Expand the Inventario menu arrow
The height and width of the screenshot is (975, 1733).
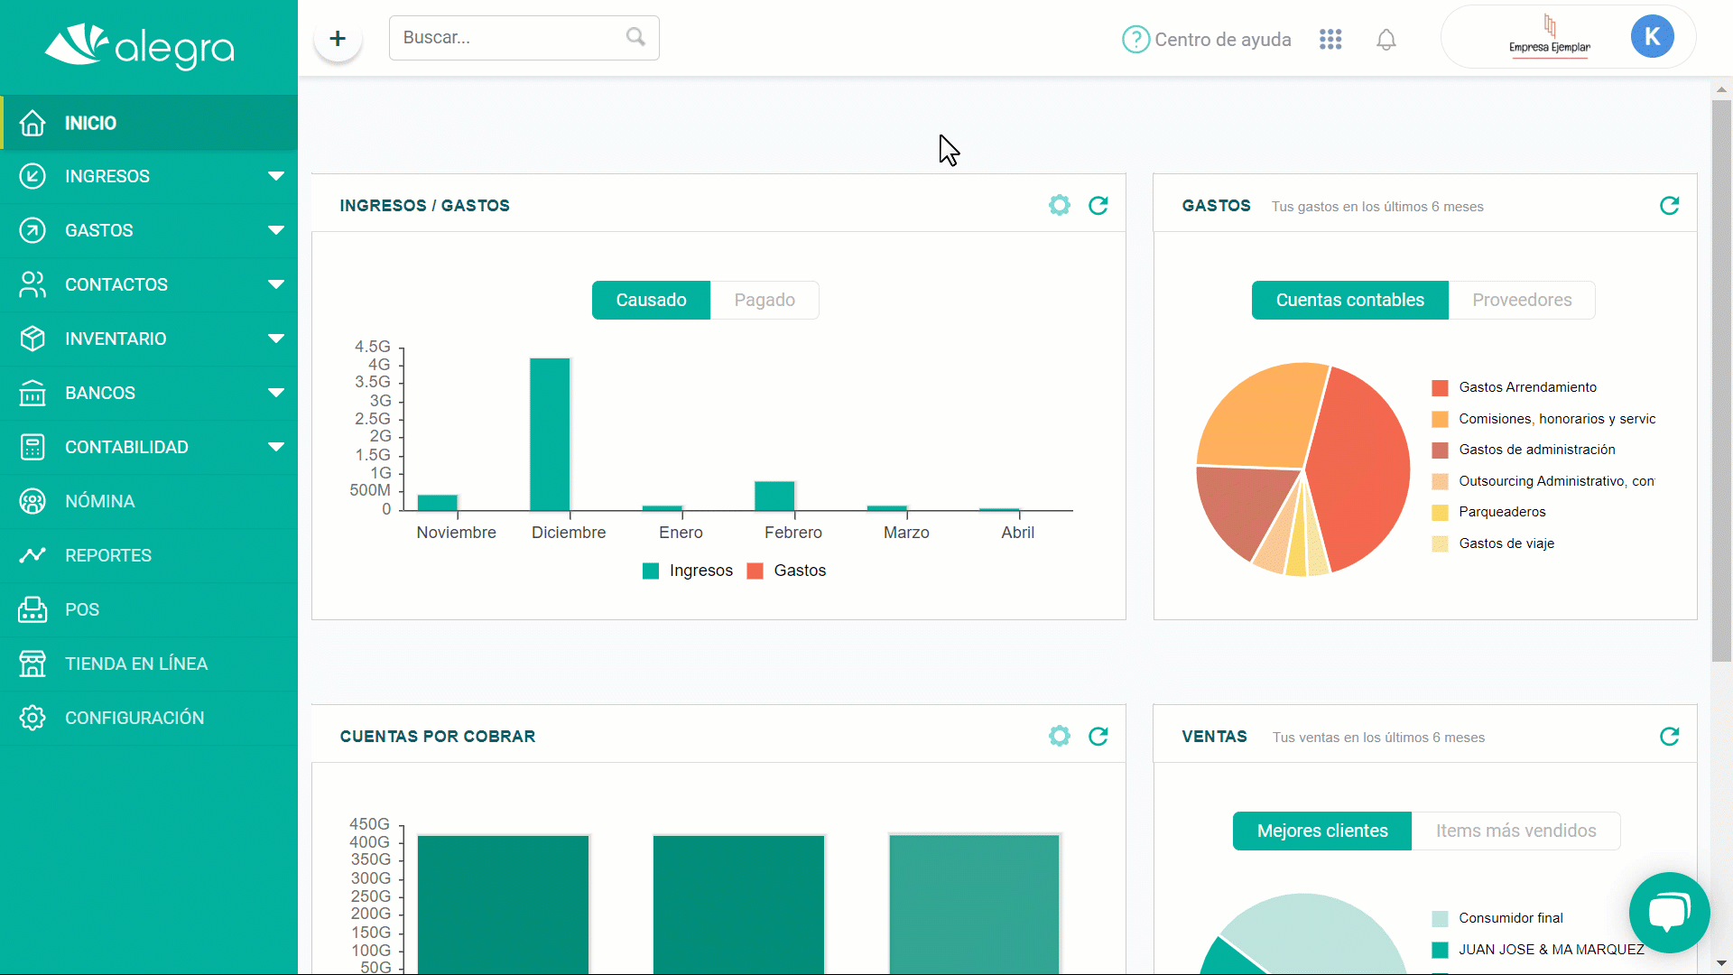pyautogui.click(x=275, y=339)
